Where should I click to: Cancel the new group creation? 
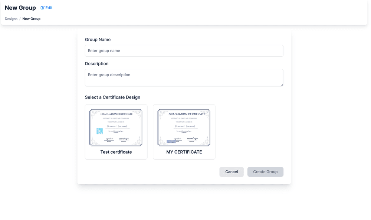point(232,172)
